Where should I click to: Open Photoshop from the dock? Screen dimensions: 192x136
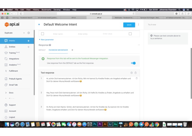coord(95,124)
